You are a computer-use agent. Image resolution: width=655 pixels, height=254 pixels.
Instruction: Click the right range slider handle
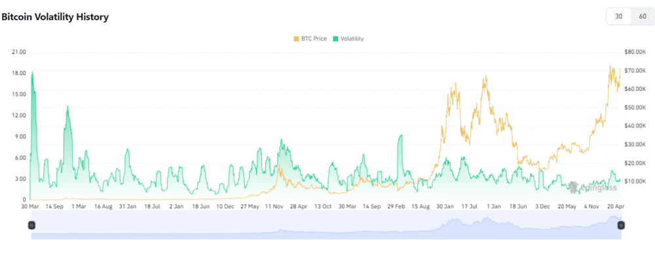click(x=621, y=225)
